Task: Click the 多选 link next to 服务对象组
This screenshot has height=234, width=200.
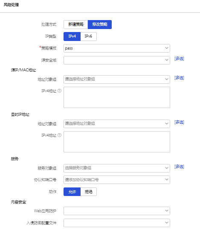Action: click(179, 167)
